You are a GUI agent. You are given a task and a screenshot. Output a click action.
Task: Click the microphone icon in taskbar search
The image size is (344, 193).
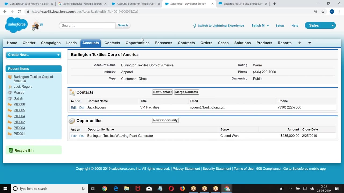83,188
